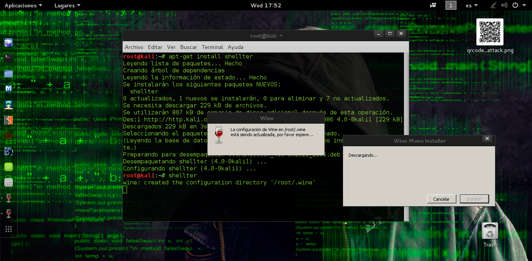The image size is (532, 261).
Task: Open the Terminal icon in the dock
Action: pyautogui.click(x=9, y=58)
